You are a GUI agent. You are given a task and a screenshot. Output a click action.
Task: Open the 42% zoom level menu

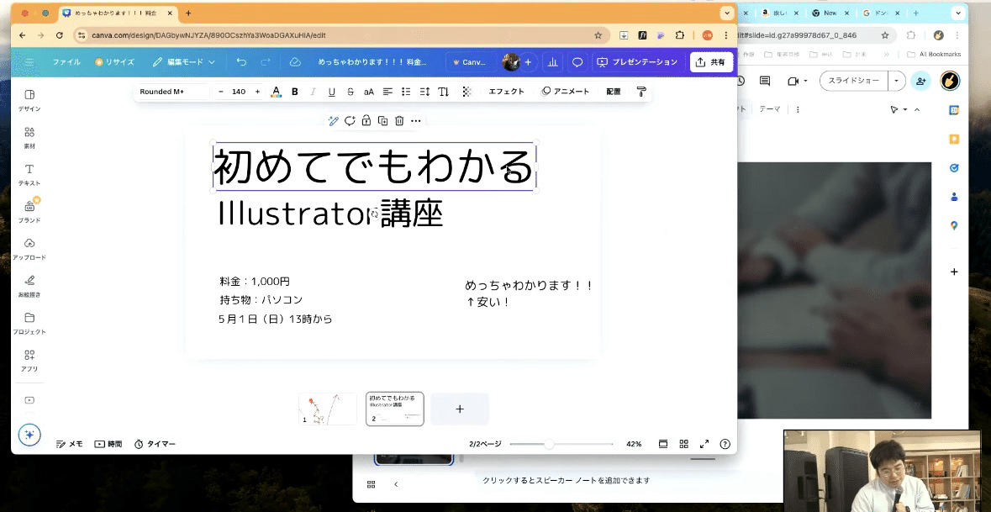pyautogui.click(x=634, y=444)
